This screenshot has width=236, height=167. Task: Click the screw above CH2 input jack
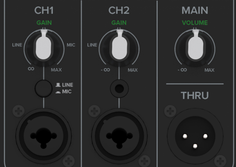94,111
